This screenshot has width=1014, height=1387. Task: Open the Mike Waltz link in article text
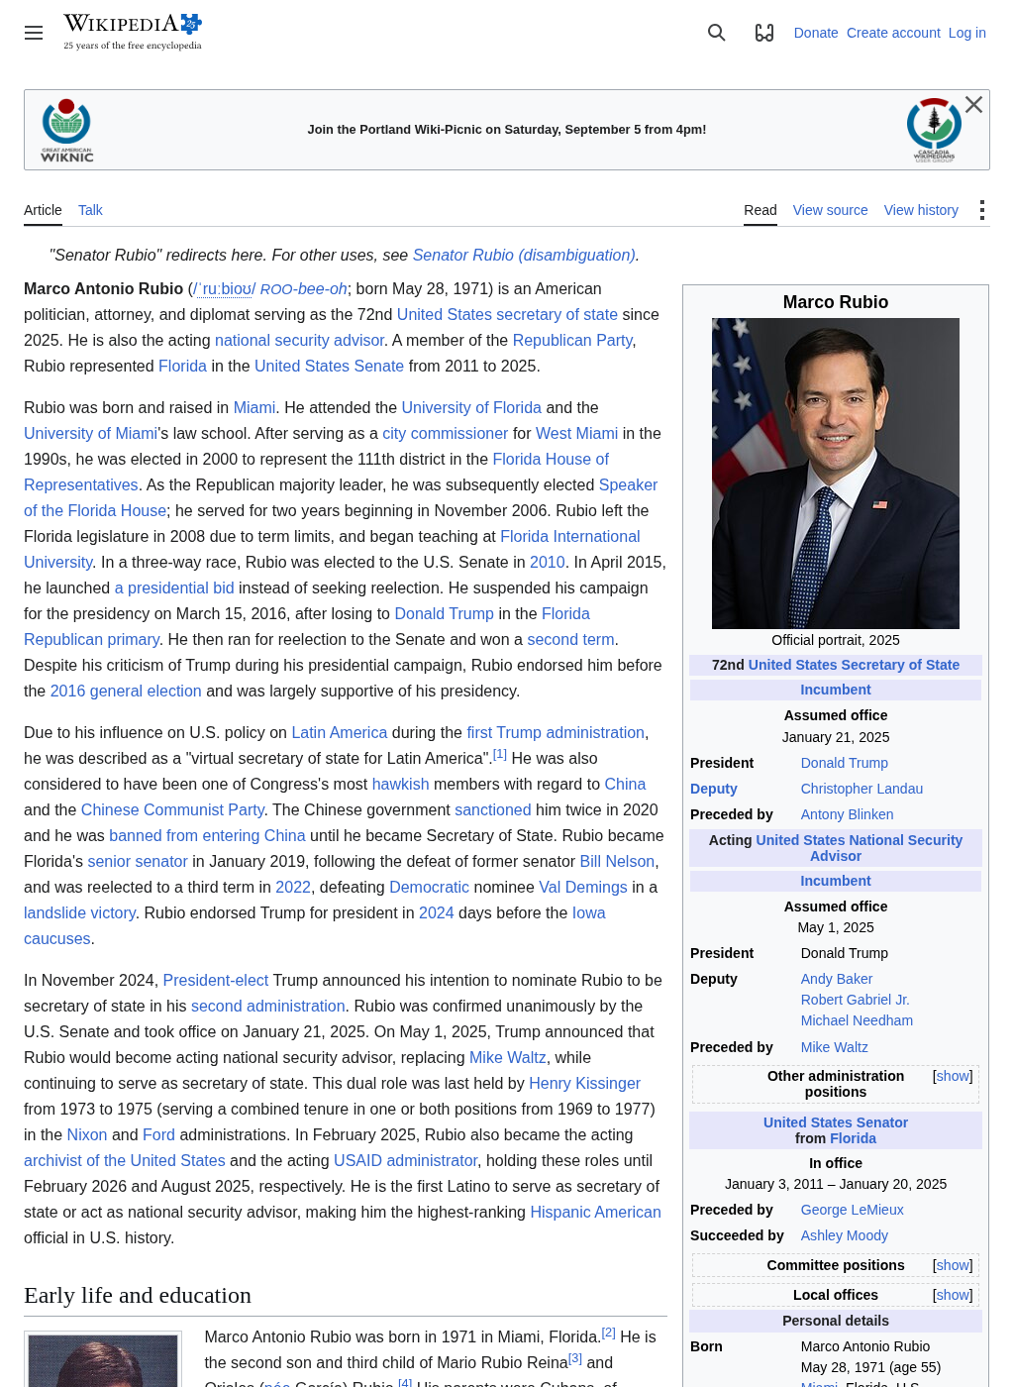click(508, 1057)
